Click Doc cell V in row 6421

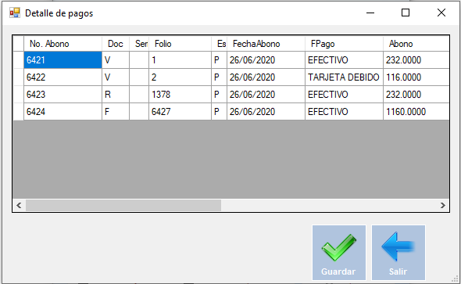click(x=116, y=60)
